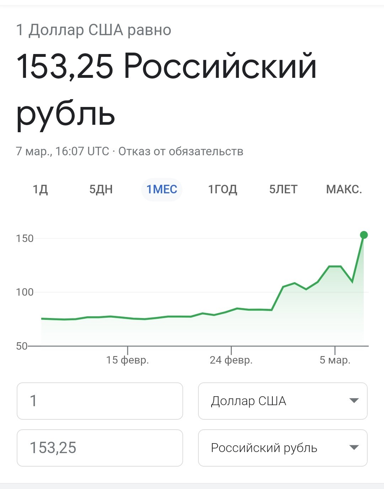Viewport: 384px width, 489px height.
Task: Click the green endpoint dot on chart
Action: tap(364, 235)
